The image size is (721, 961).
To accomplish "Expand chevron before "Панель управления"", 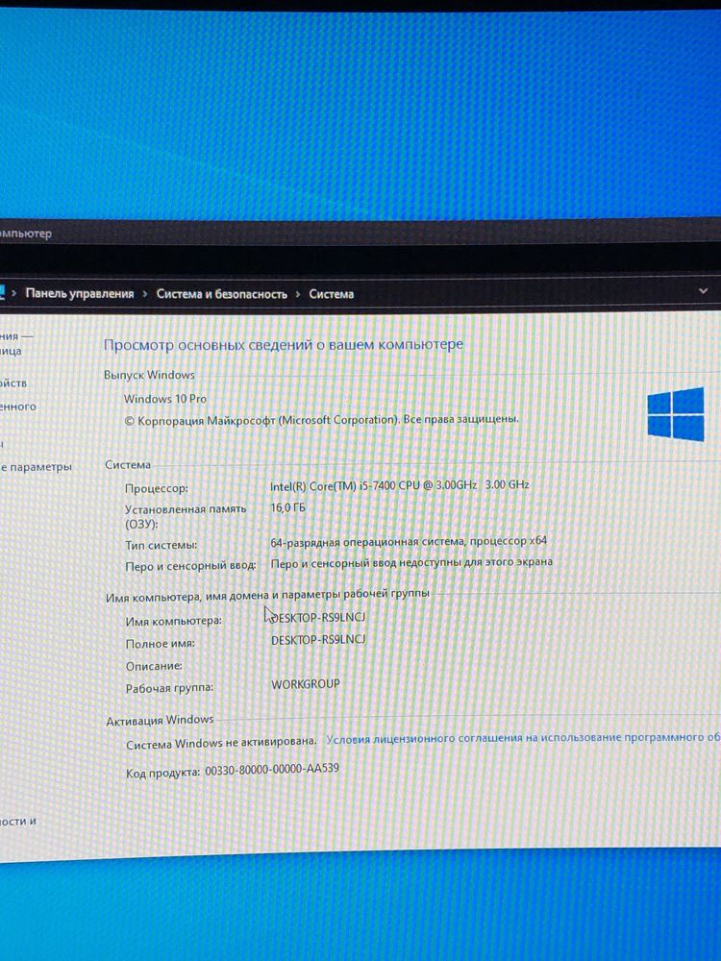I will point(14,293).
